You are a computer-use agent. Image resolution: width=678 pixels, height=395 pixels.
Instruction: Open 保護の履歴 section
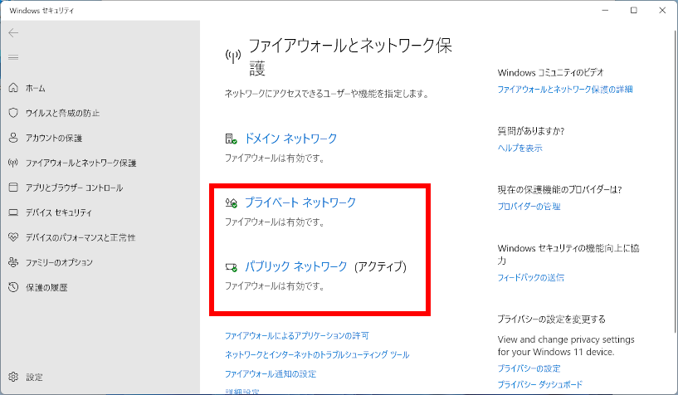[x=46, y=287]
